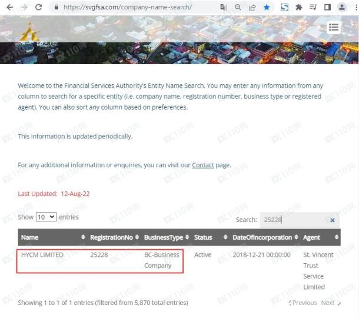Screen dimensions: 359x318
Task: Go back to the previous page
Action: [x=9, y=7]
